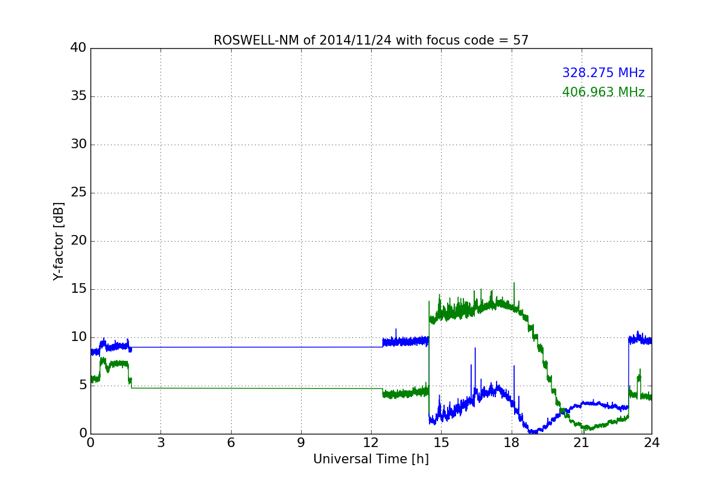Click y-axis tick label '25'
The width and height of the screenshot is (724, 482).
pos(78,193)
